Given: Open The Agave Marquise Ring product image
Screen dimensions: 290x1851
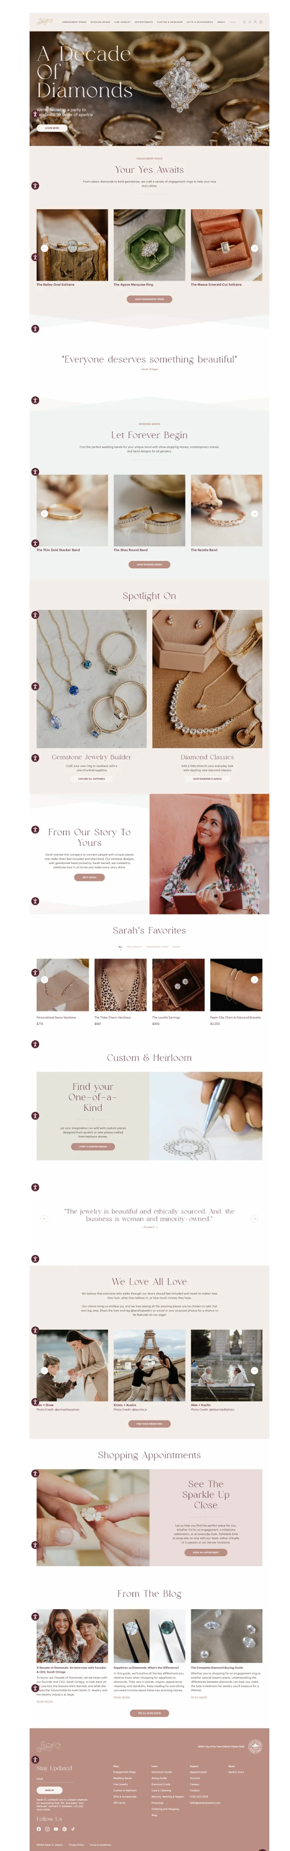Looking at the screenshot, I should click(149, 245).
